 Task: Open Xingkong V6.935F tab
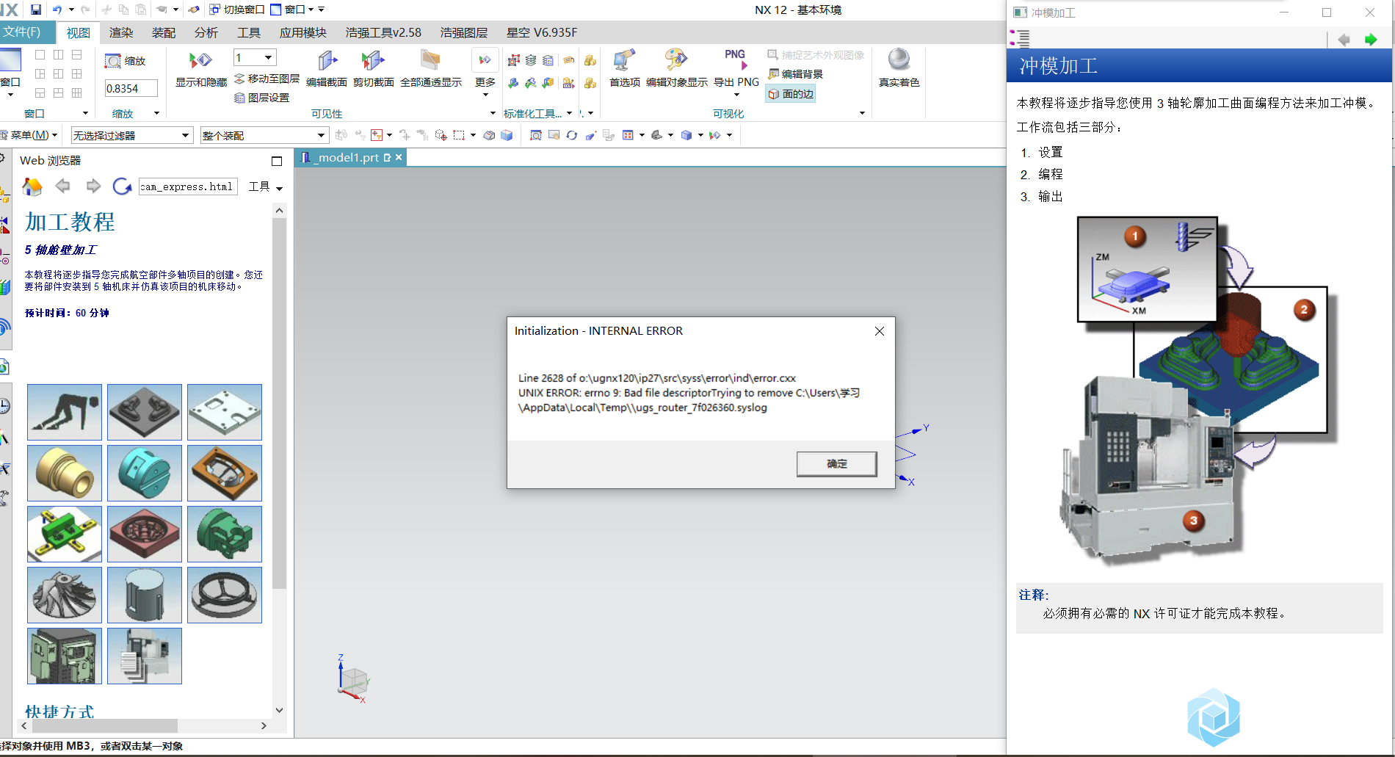click(542, 33)
